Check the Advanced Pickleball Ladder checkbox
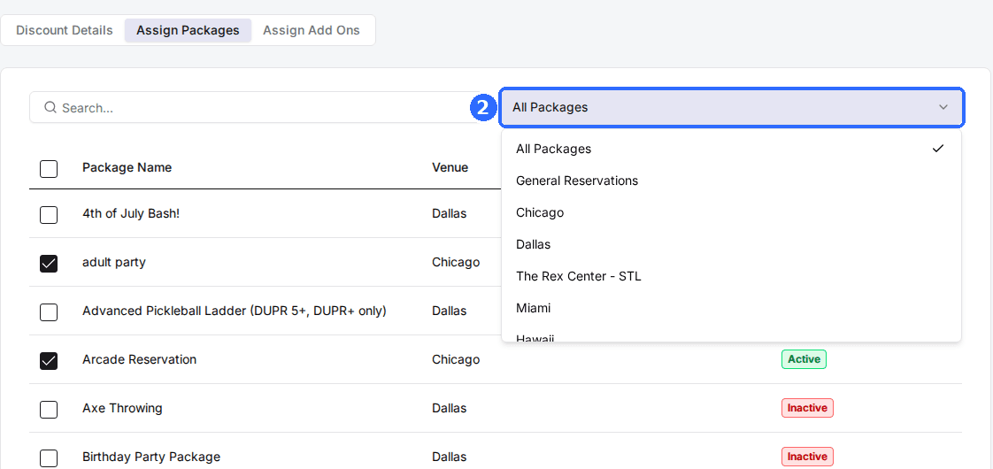Screen dimensions: 993x469 [x=49, y=312]
